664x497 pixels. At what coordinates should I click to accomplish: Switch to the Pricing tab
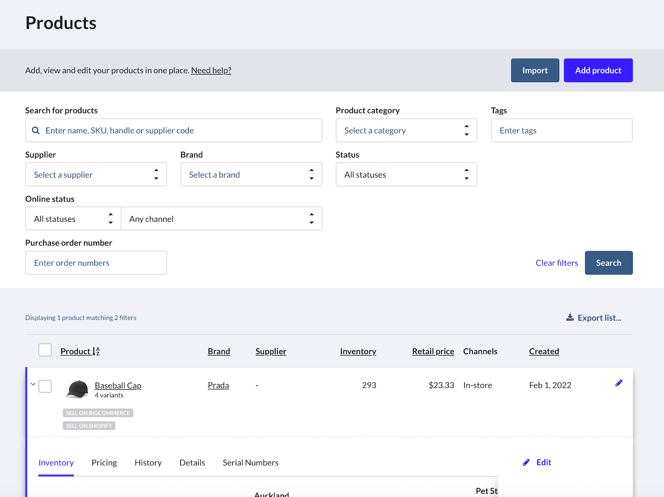tap(104, 463)
